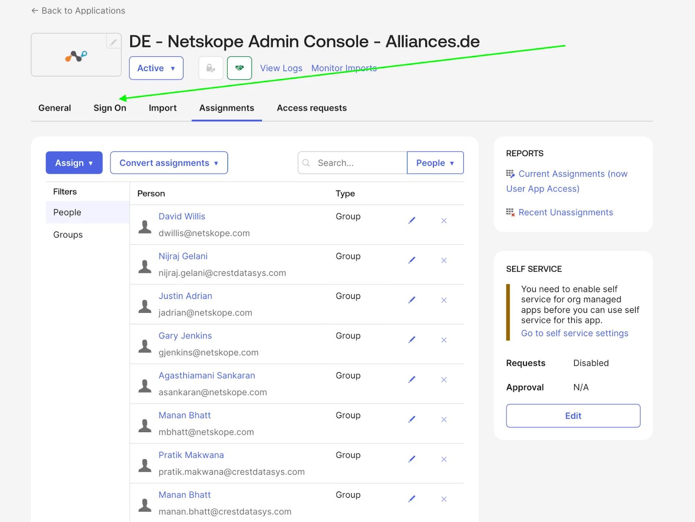Screen dimensions: 695x522
Task: Edit assignment for Justin Adrian
Action: [x=412, y=300]
